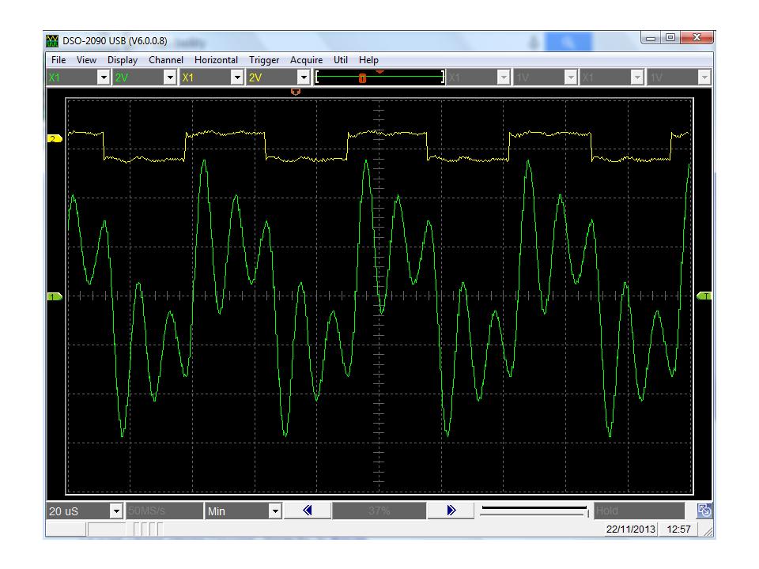Open the 20 uS timebase dropdown
Image resolution: width=759 pixels, height=569 pixels.
coord(116,511)
